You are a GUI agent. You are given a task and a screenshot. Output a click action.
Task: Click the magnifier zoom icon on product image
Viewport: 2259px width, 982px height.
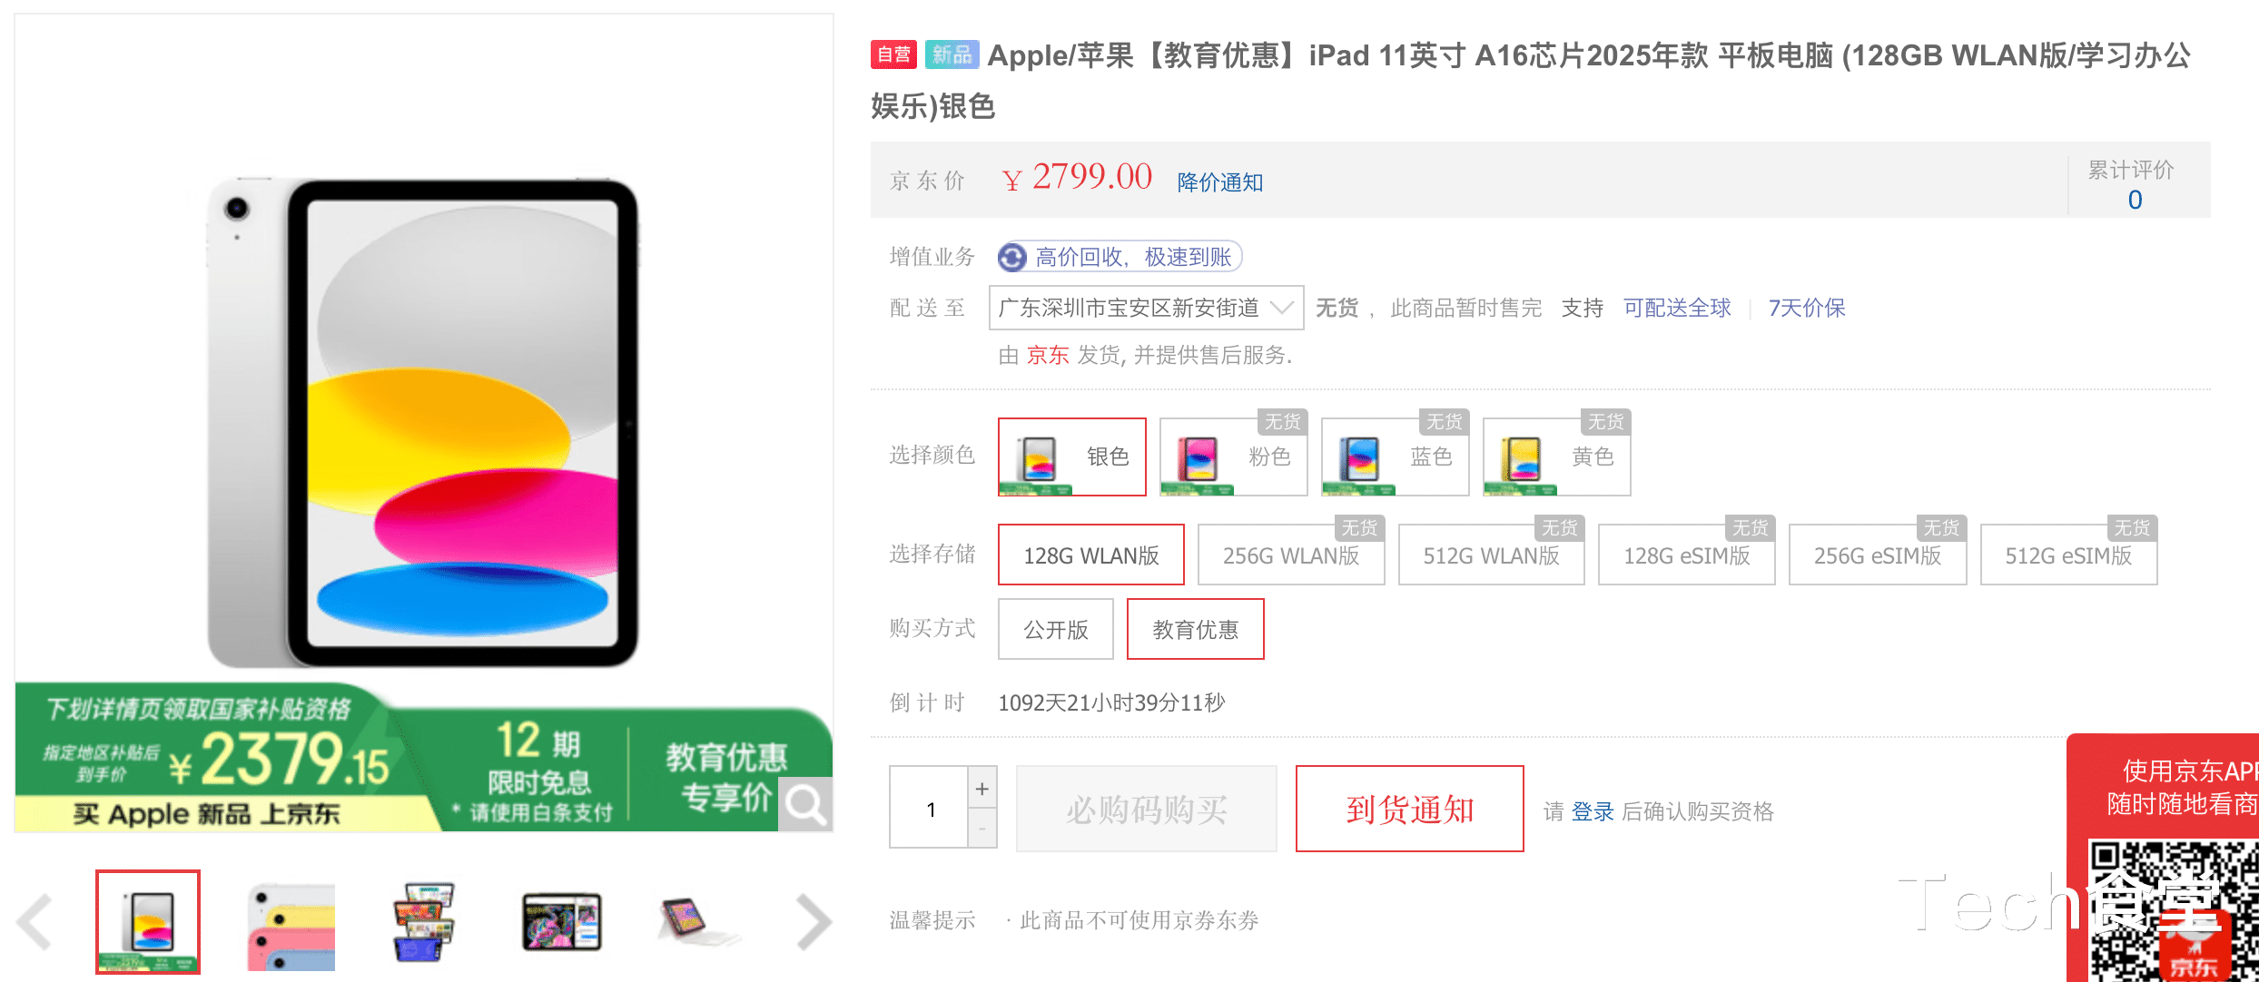[x=805, y=803]
